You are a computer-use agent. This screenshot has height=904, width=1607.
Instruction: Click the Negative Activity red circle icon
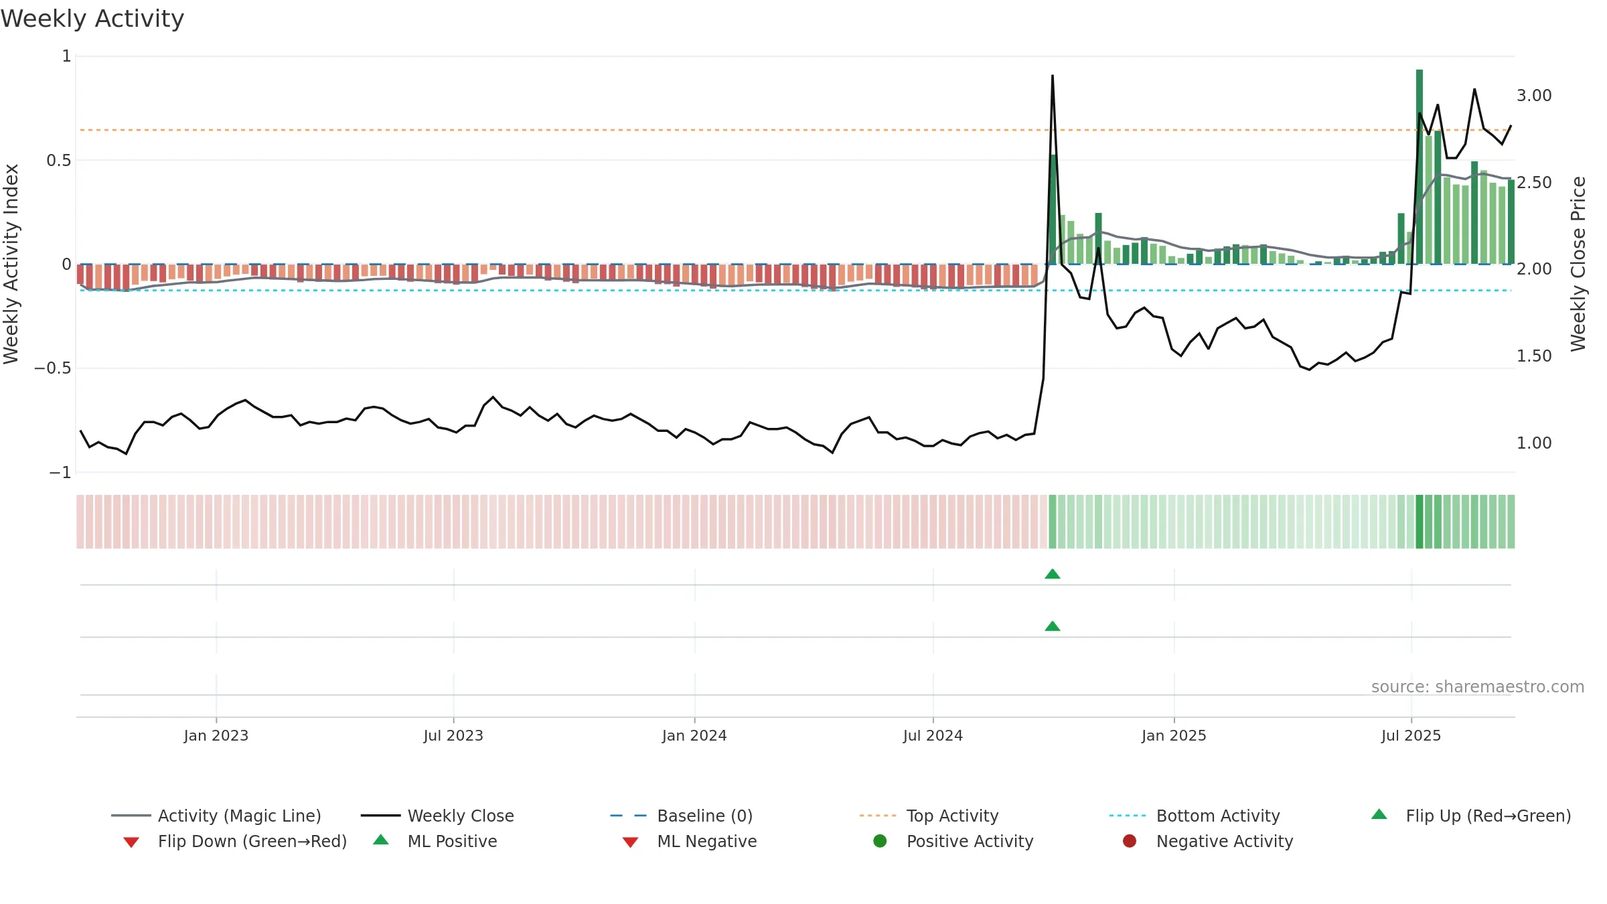pos(1130,841)
